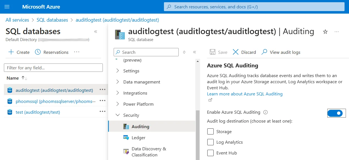Click the info icon next to Enable Azure SQL Auditing

tap(265, 112)
